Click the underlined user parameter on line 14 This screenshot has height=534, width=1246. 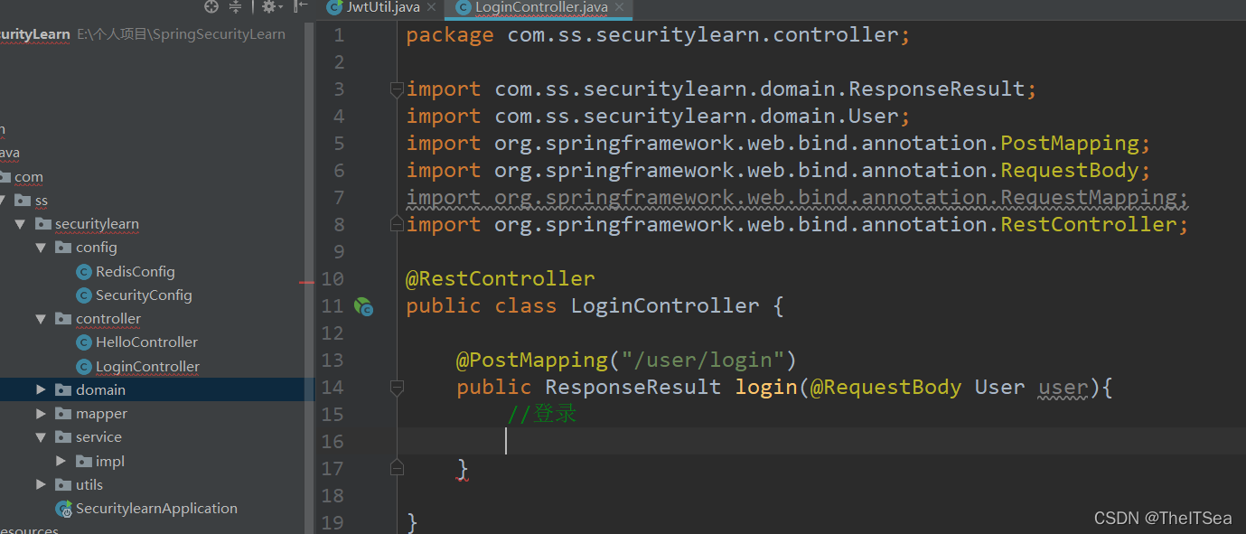(1063, 388)
